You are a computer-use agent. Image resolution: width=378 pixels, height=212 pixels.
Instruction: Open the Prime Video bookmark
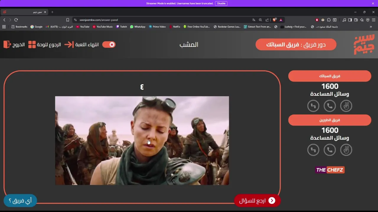[157, 26]
